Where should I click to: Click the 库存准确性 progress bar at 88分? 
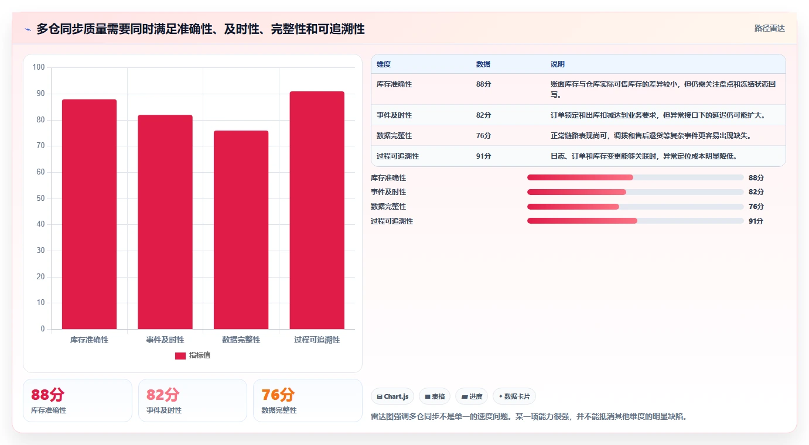point(636,177)
